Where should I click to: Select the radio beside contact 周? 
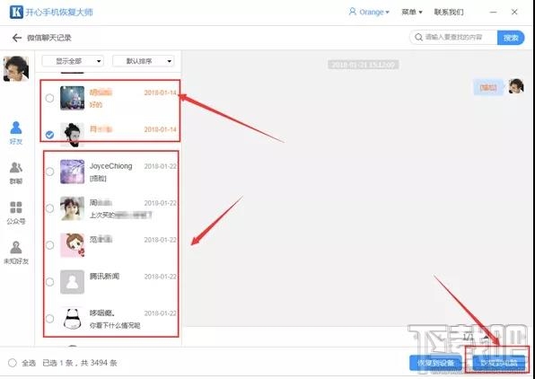click(49, 208)
